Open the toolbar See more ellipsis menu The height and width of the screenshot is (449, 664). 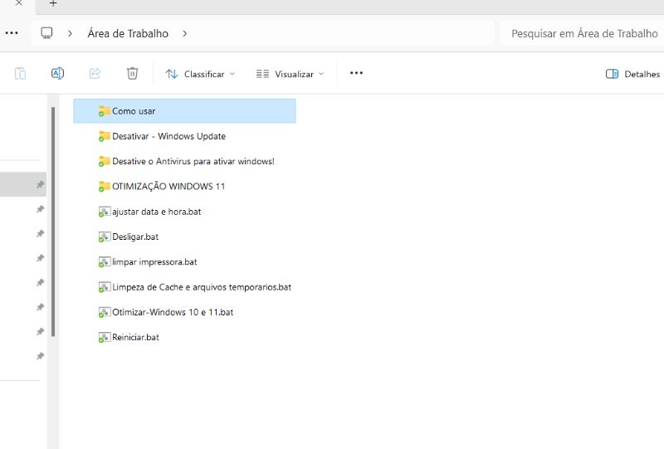pyautogui.click(x=356, y=73)
